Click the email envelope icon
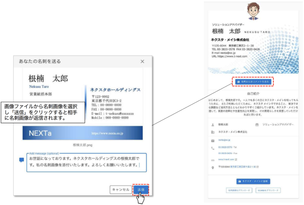304x205 pixels. 213,141
